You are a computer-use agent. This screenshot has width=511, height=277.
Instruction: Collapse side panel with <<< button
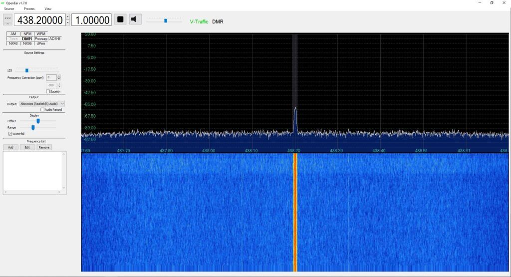[x=7, y=18]
